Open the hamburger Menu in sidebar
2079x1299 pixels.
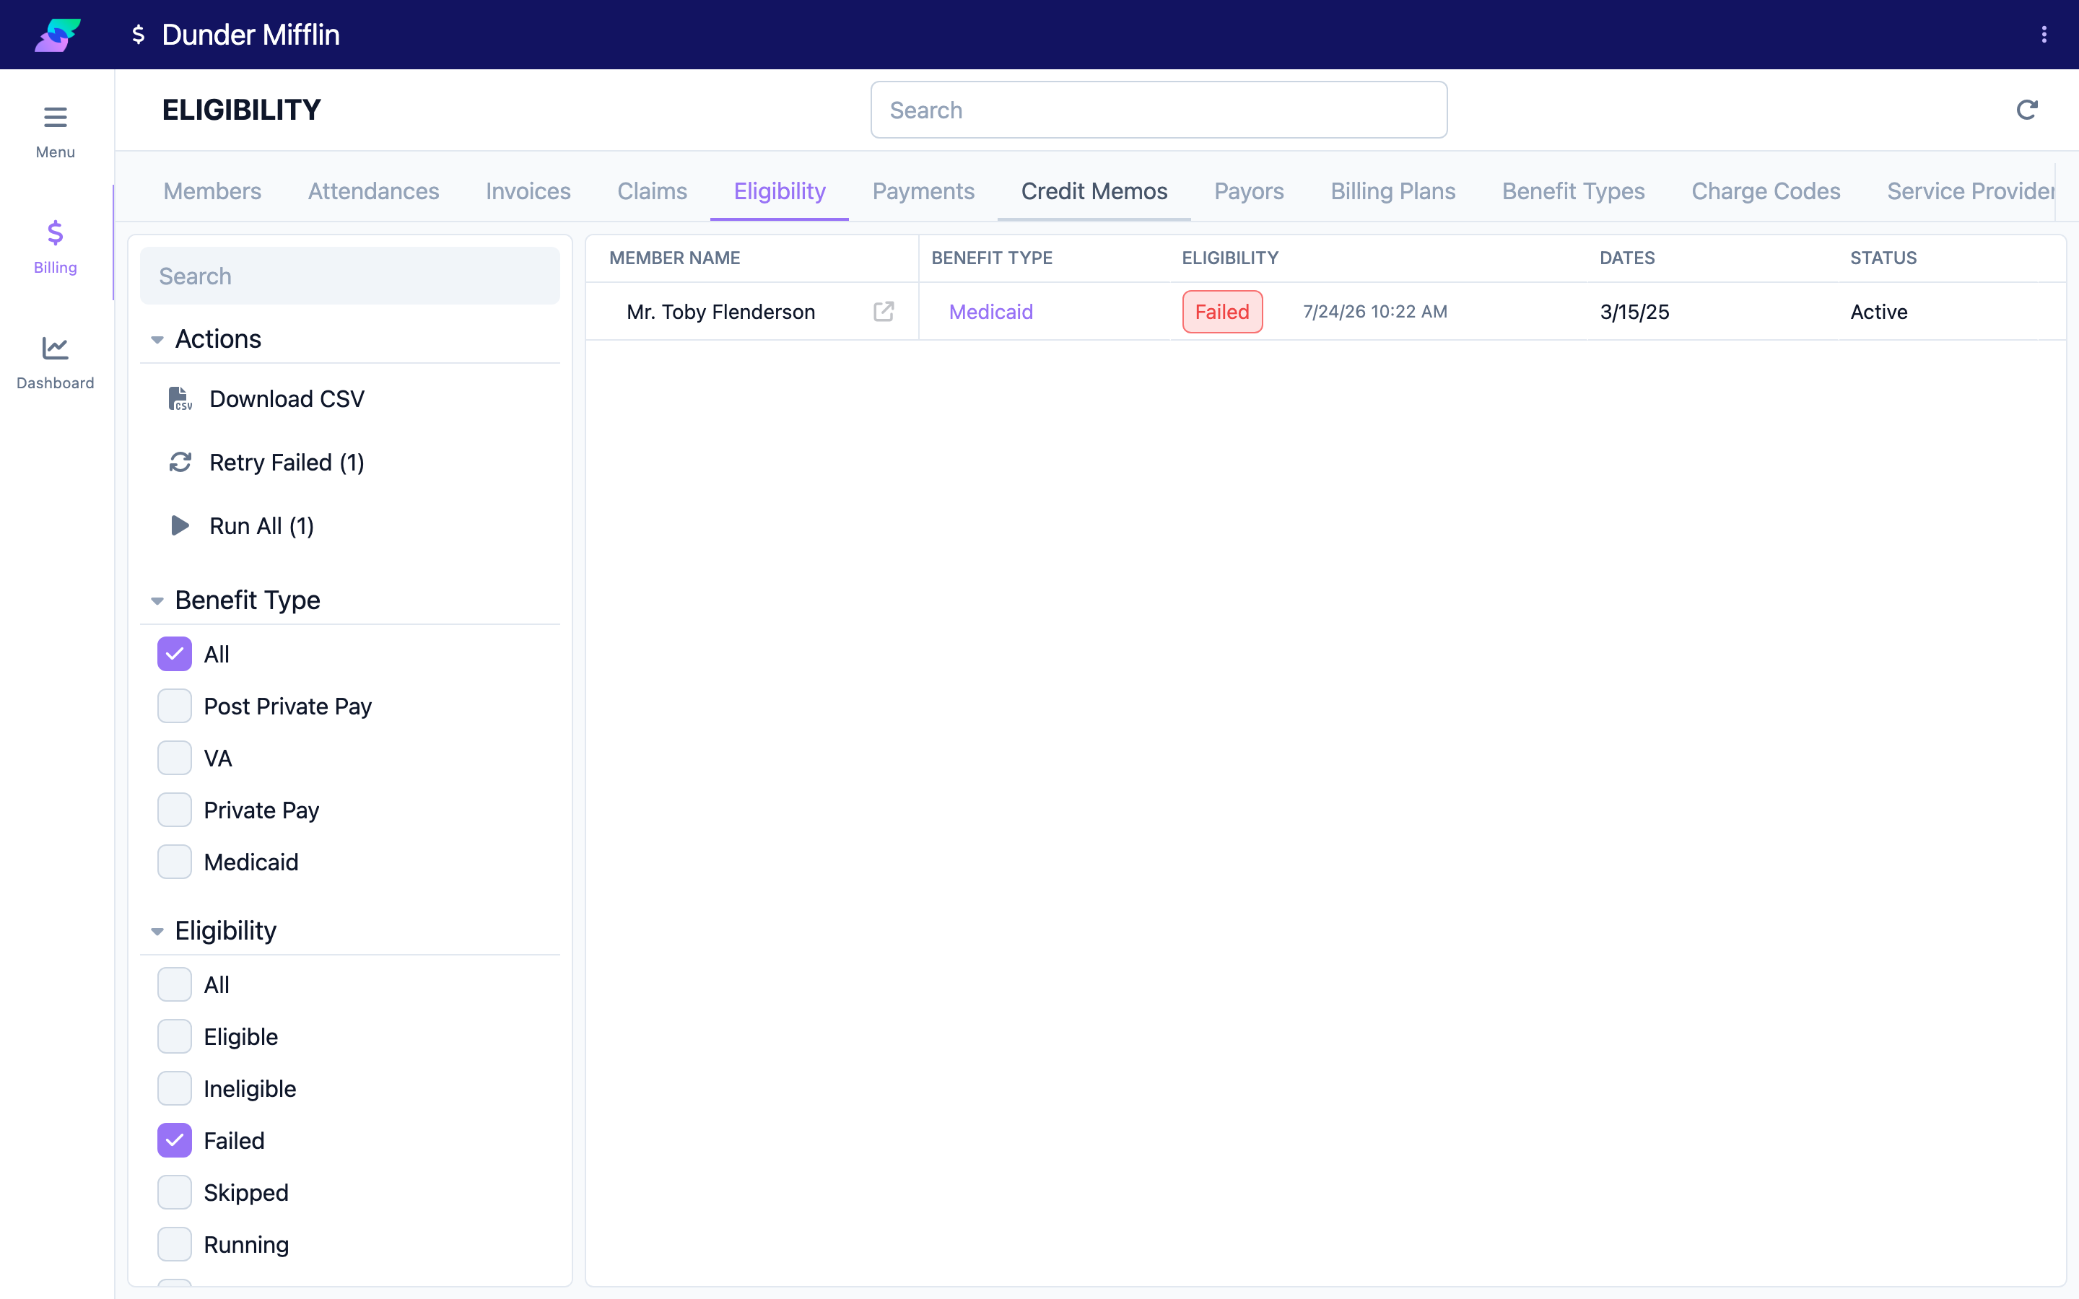tap(55, 131)
